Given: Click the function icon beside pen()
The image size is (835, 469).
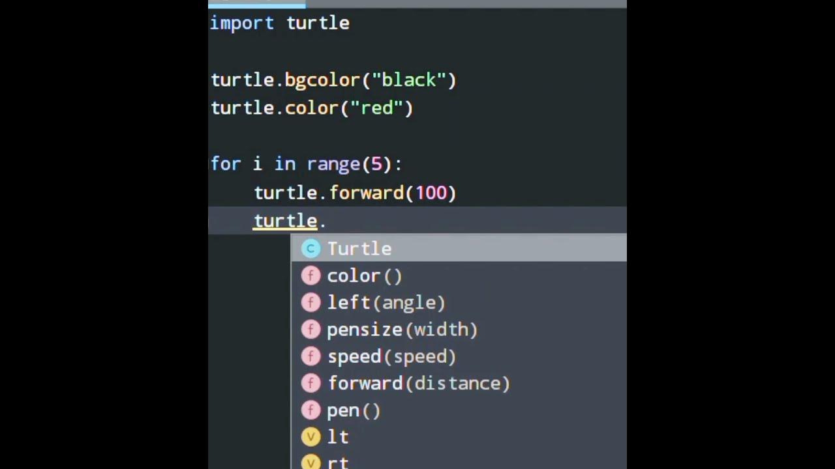Looking at the screenshot, I should 311,410.
